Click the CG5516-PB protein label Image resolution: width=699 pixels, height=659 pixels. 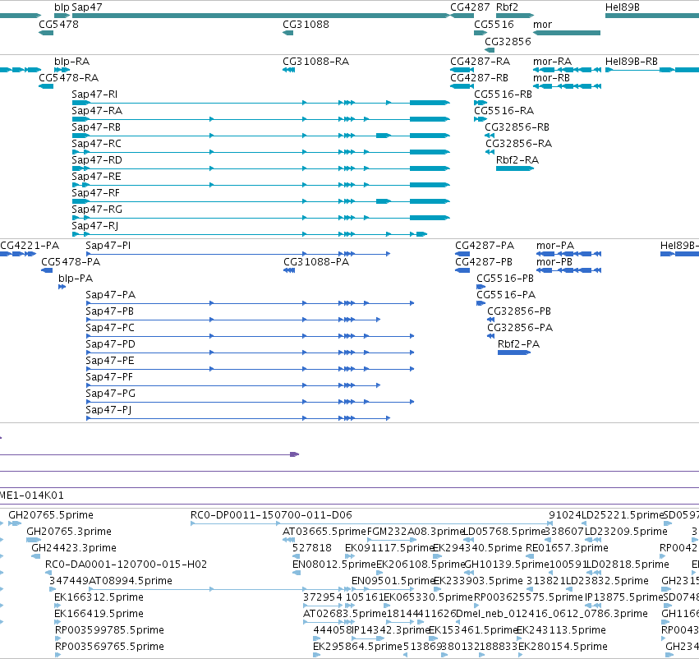tap(505, 279)
